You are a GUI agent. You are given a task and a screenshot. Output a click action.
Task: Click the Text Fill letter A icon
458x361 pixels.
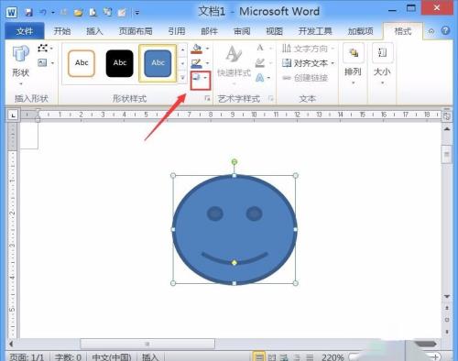coord(260,48)
